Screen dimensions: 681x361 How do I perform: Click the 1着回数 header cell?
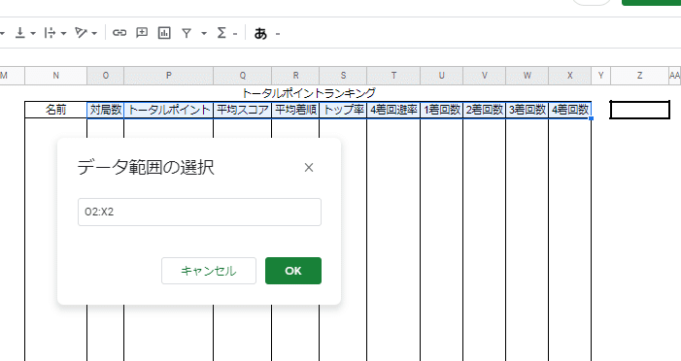click(x=441, y=110)
